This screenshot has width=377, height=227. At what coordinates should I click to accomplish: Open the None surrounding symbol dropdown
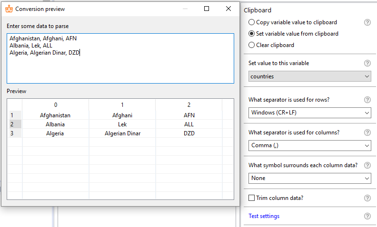pos(310,178)
